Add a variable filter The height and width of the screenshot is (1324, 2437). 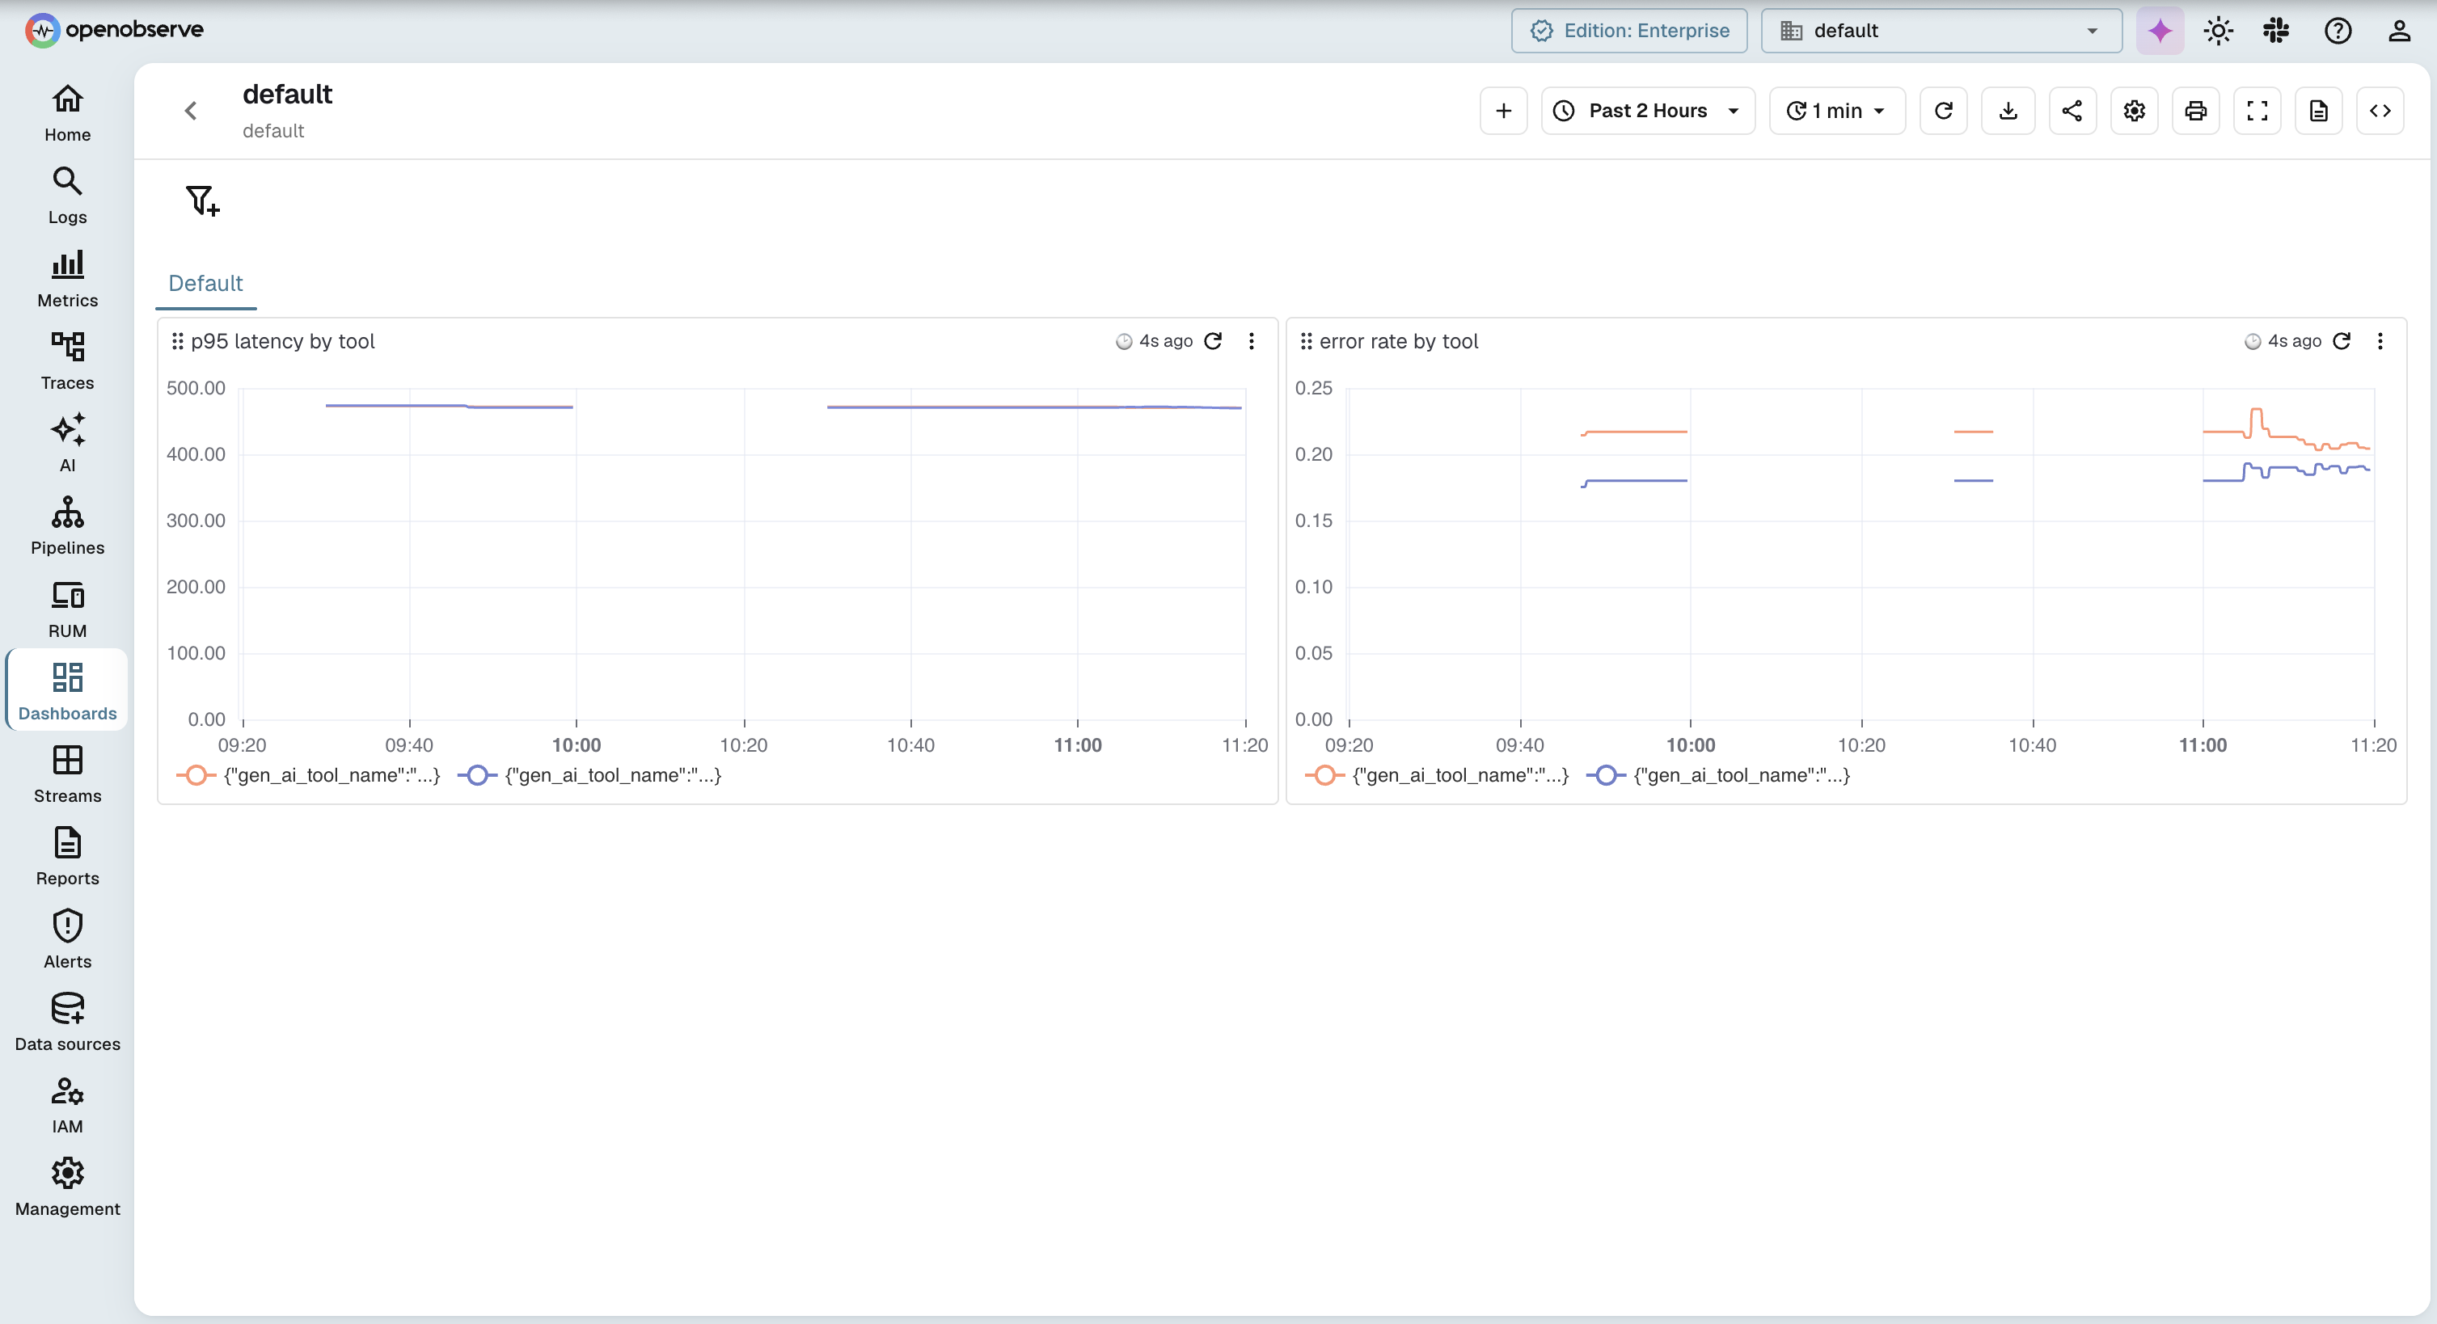pos(202,200)
